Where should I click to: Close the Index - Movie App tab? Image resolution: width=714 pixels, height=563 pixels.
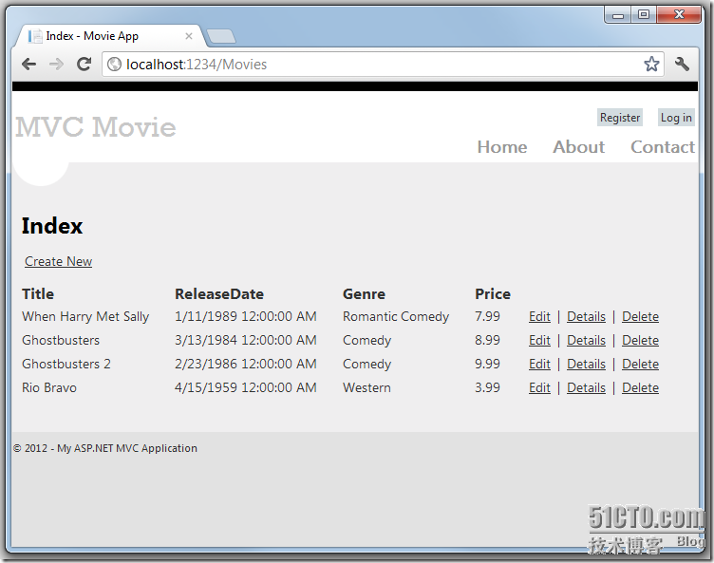(189, 36)
